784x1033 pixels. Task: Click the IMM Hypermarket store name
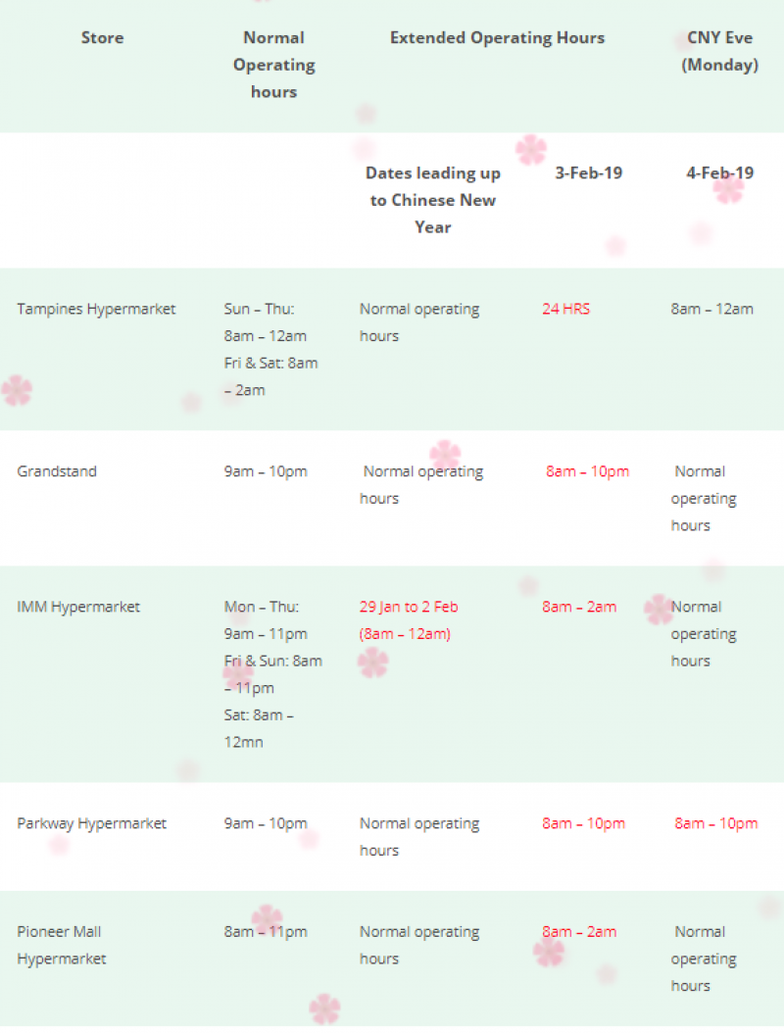point(78,607)
